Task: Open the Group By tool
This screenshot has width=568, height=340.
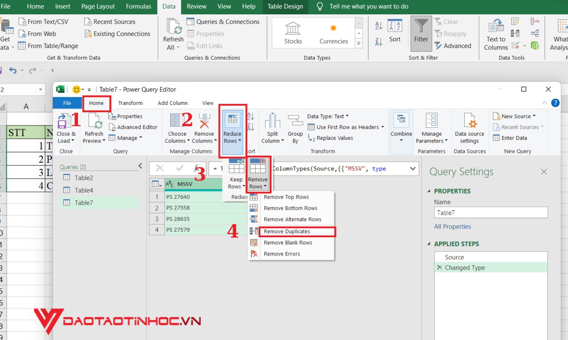Action: coord(295,122)
